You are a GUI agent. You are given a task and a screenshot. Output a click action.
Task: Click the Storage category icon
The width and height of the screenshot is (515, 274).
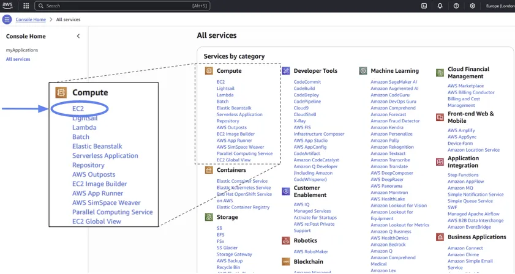pyautogui.click(x=209, y=217)
